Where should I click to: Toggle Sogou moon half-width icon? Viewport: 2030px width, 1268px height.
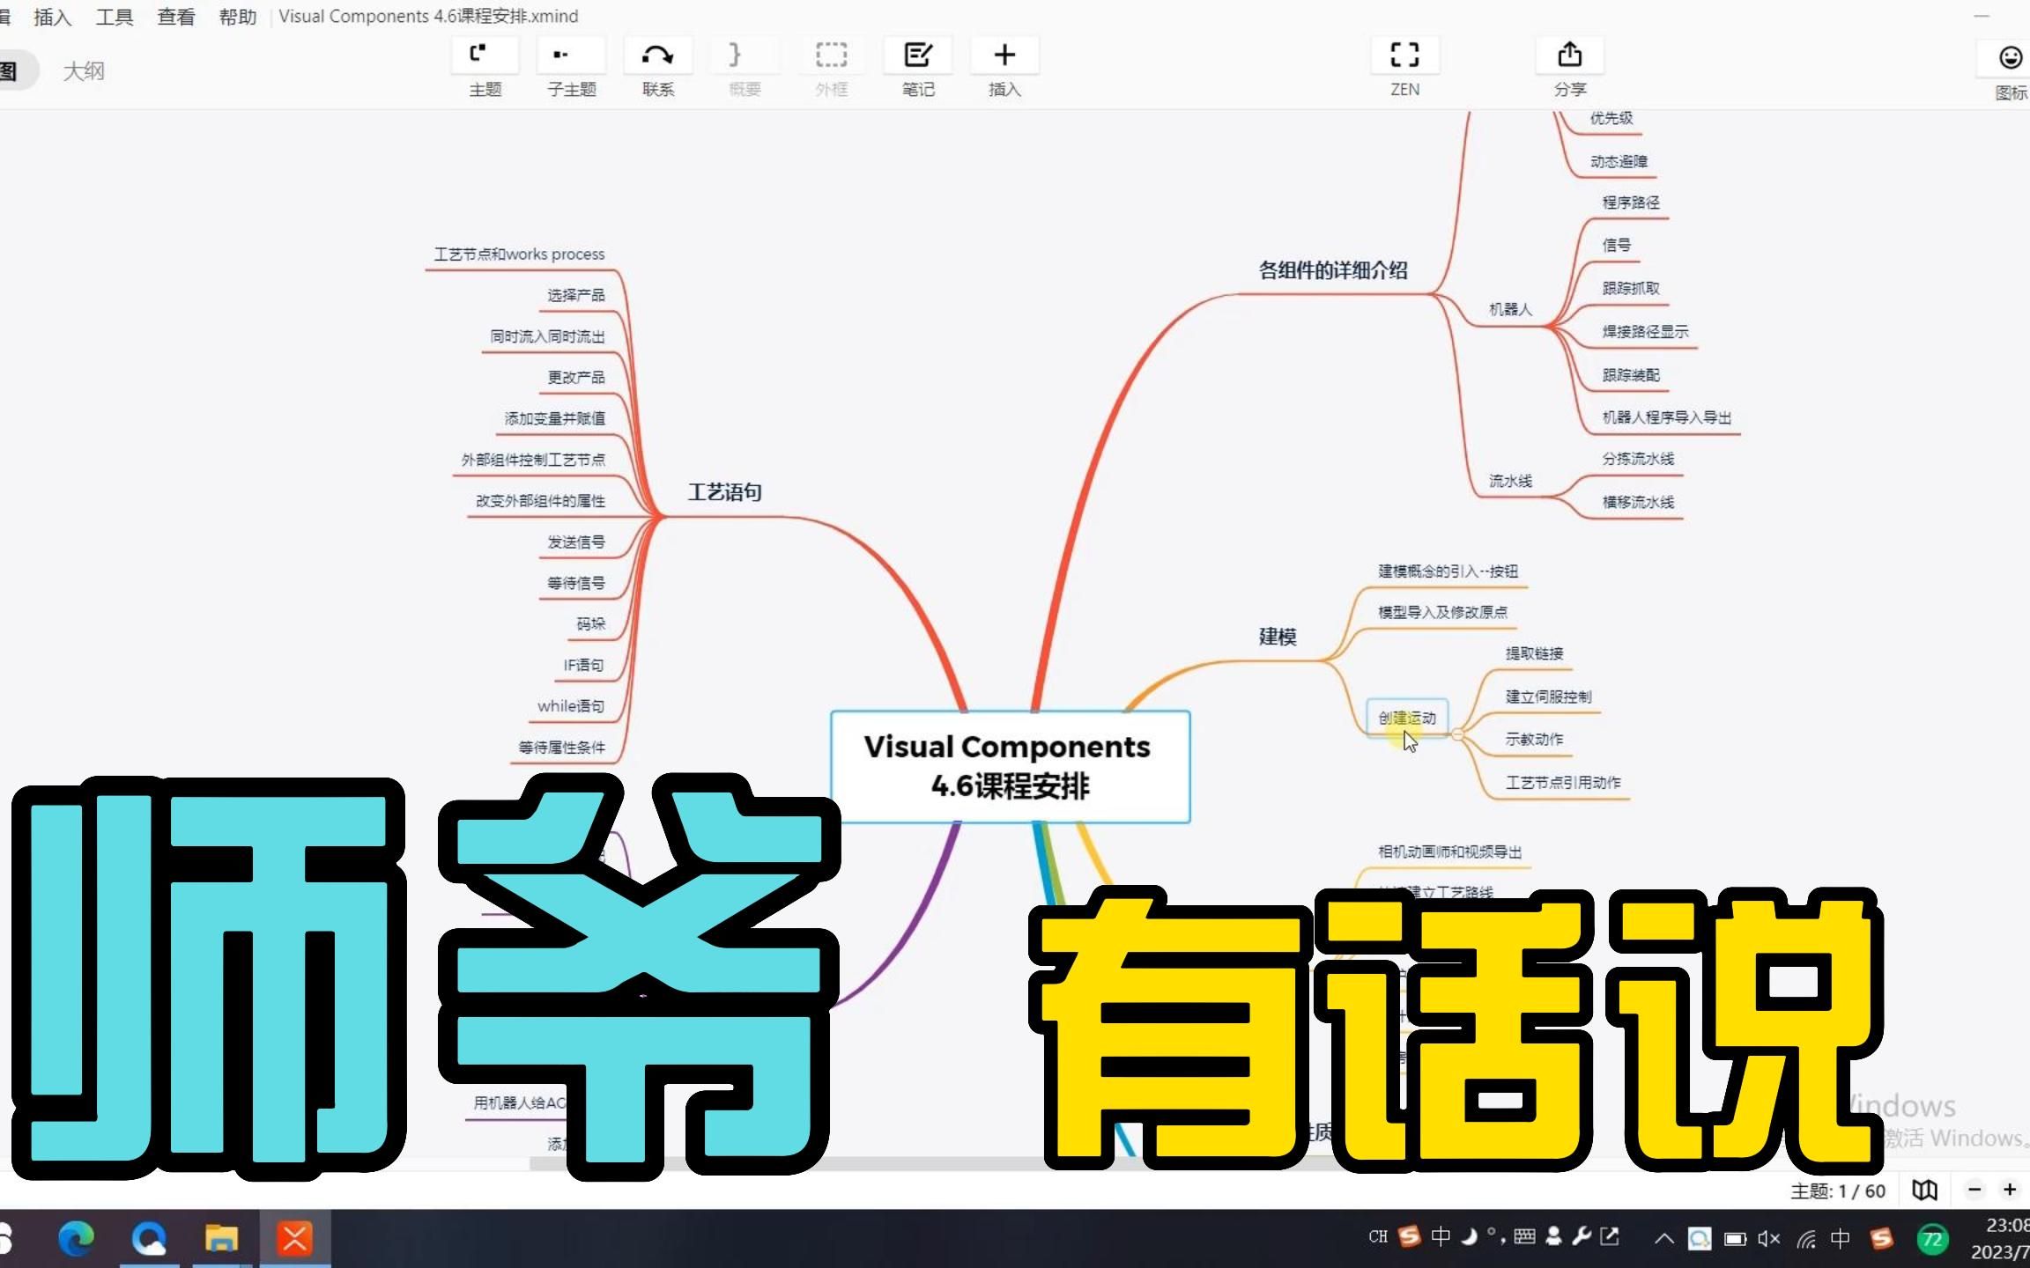pos(1469,1236)
